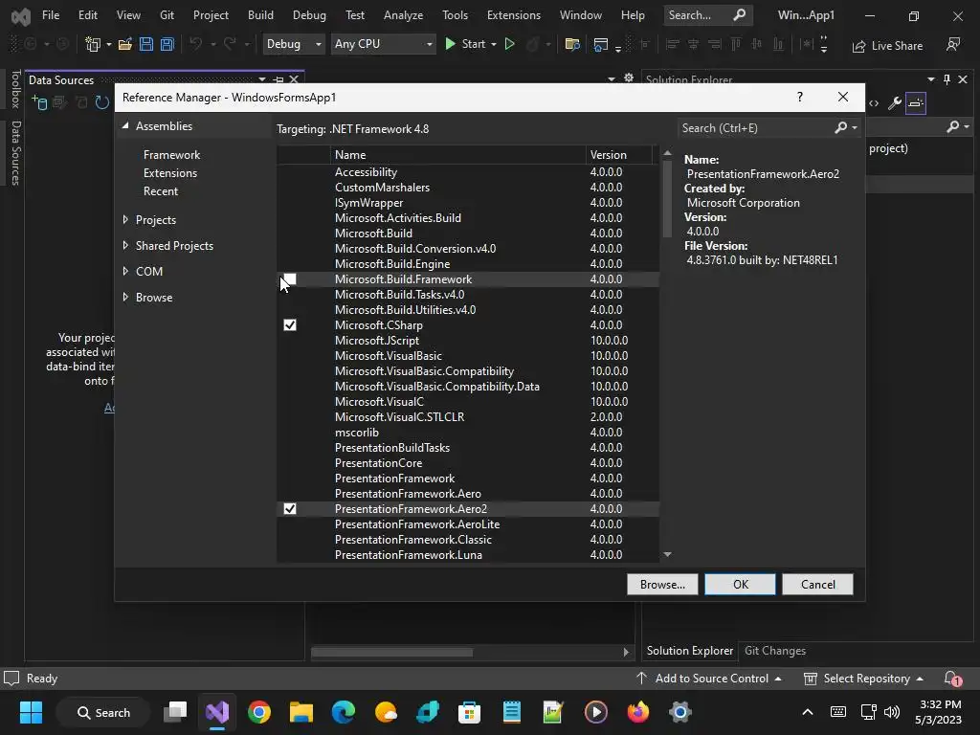
Task: Click the pin icon in Solution Explorer
Action: tap(947, 79)
